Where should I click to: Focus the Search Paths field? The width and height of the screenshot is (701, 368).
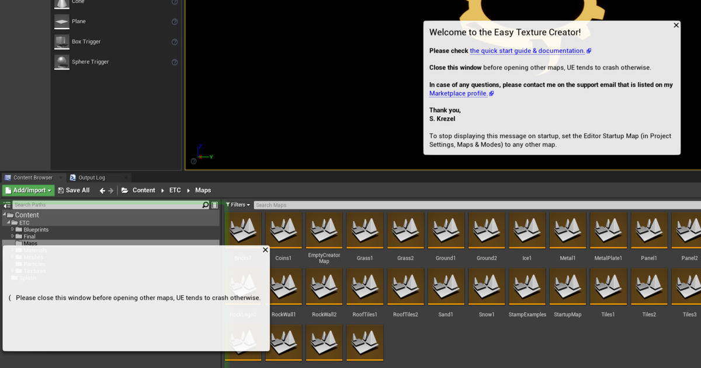[107, 205]
